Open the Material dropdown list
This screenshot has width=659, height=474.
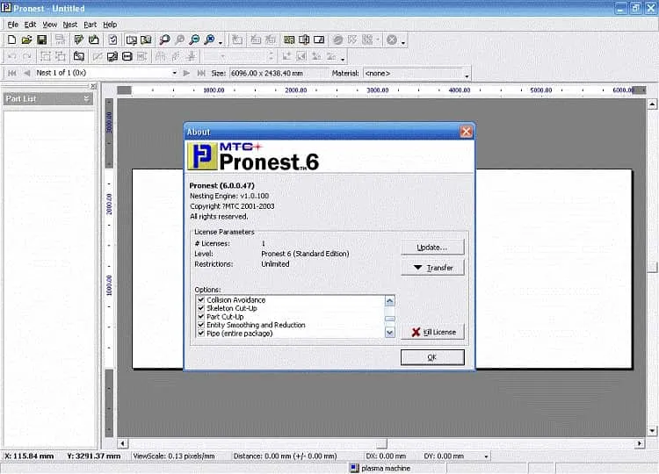(x=467, y=75)
